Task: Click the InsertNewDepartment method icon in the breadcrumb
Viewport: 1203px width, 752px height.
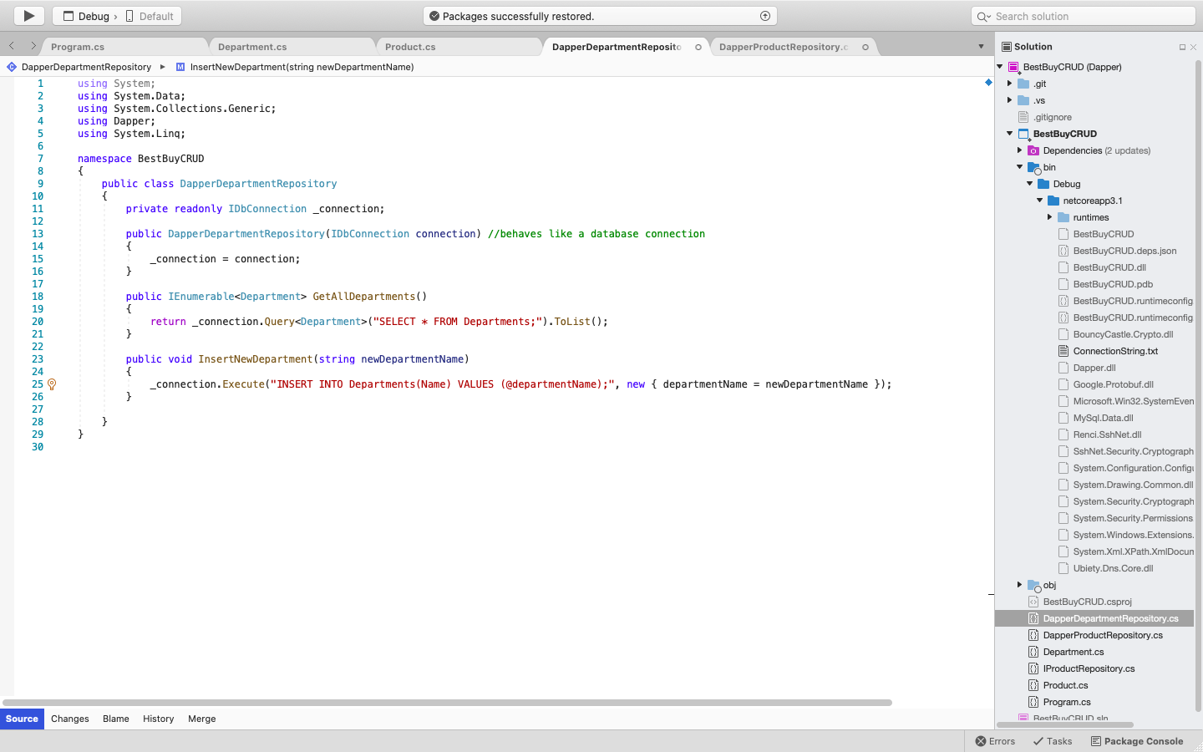Action: click(180, 66)
